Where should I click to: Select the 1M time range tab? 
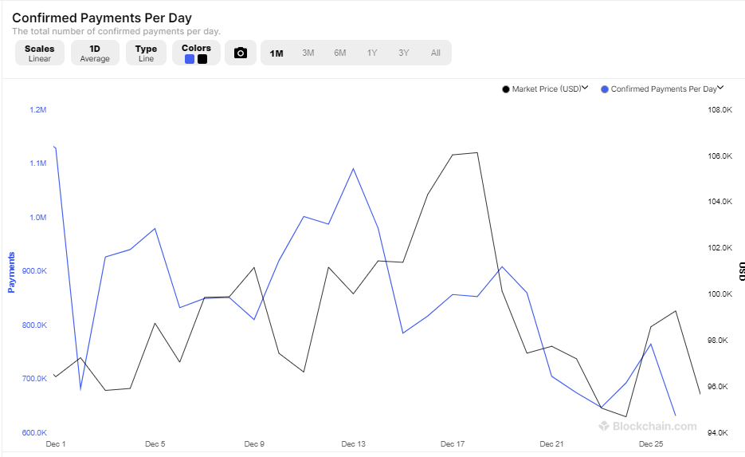pyautogui.click(x=276, y=53)
